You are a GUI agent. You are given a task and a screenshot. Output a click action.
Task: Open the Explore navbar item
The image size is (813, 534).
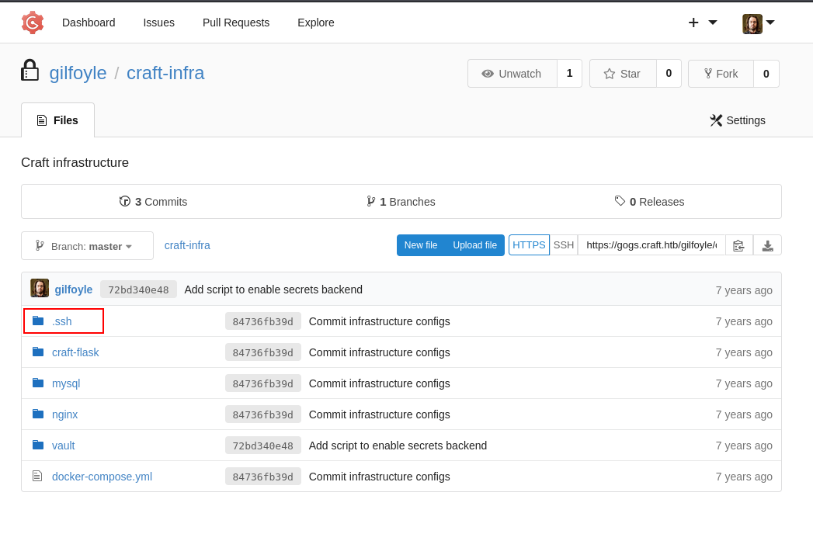(316, 23)
